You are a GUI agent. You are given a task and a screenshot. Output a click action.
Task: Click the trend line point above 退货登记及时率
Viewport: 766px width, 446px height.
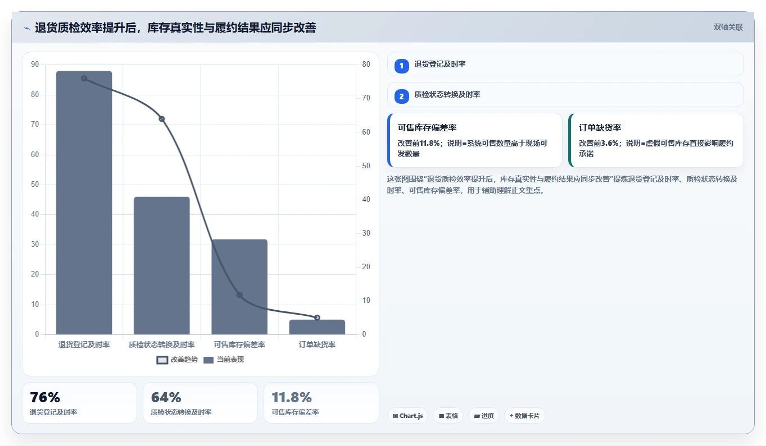point(84,79)
